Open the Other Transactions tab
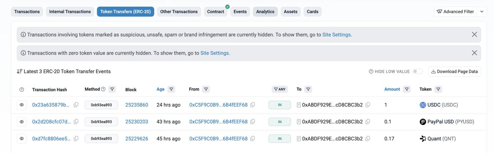The height and width of the screenshot is (153, 494). click(179, 12)
